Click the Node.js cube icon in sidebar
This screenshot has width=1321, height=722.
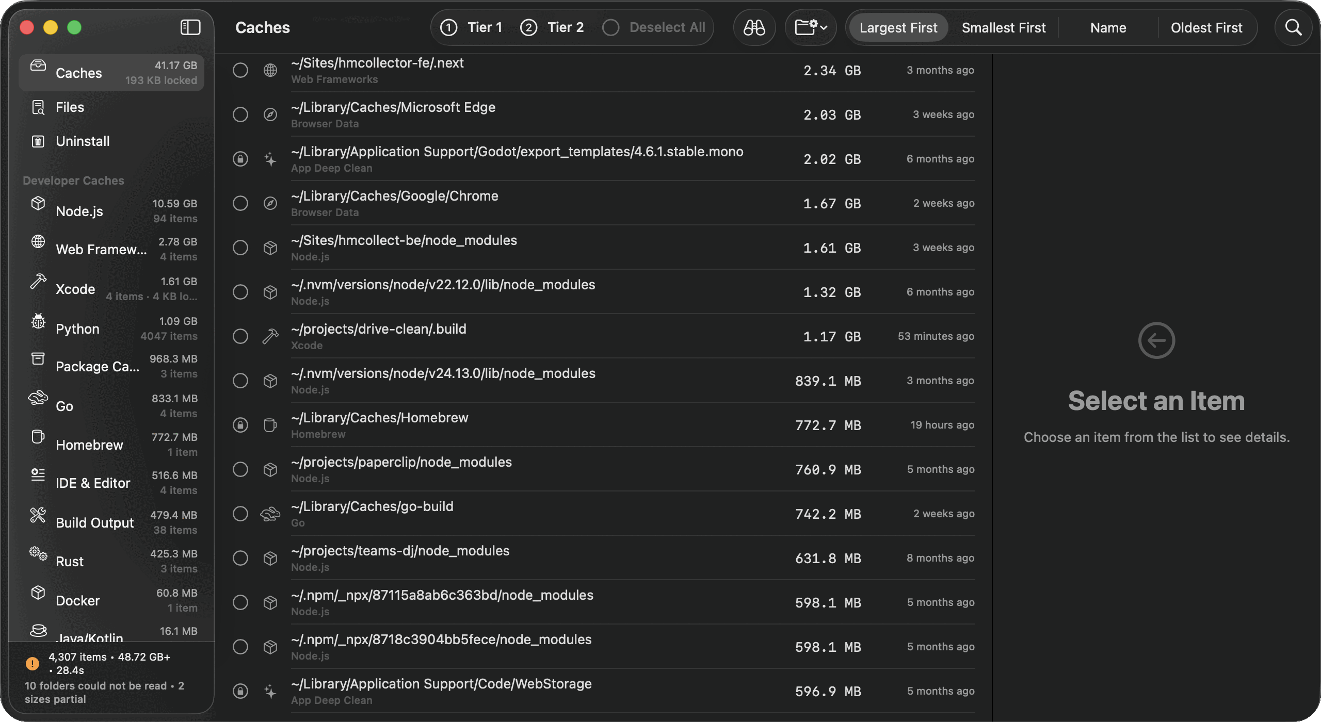38,203
